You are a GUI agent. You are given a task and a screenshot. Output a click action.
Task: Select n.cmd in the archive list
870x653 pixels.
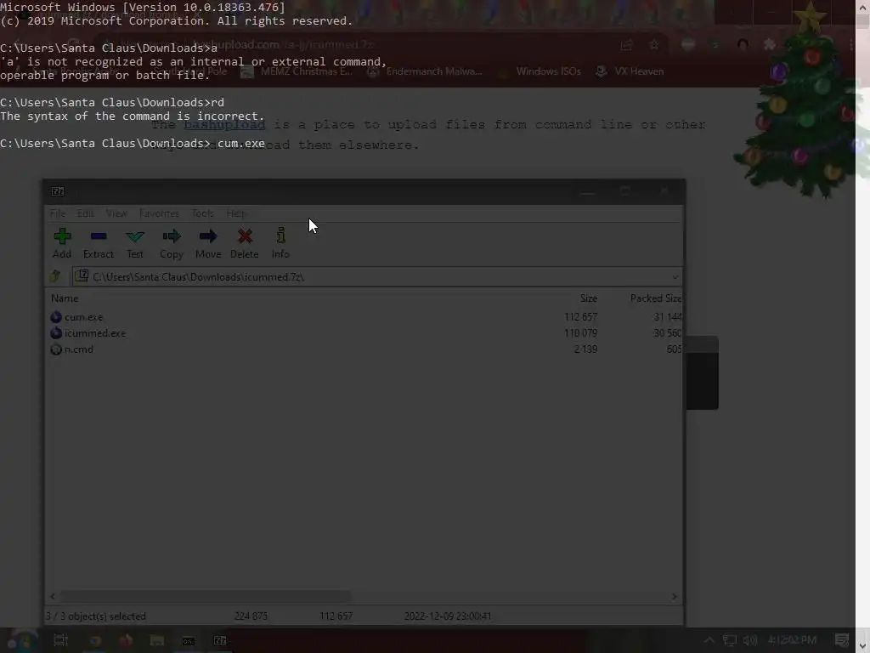coord(79,349)
